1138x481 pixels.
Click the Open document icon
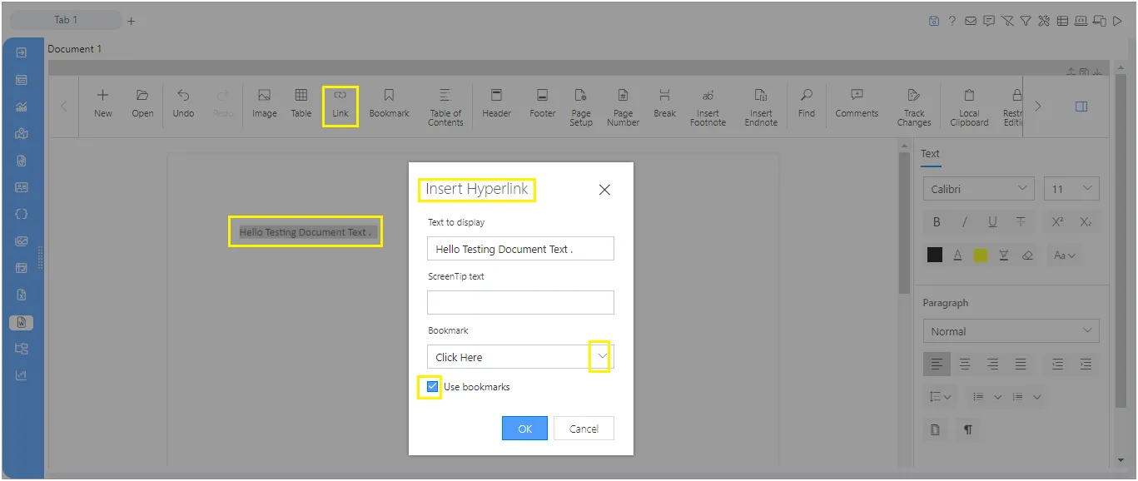coord(142,105)
